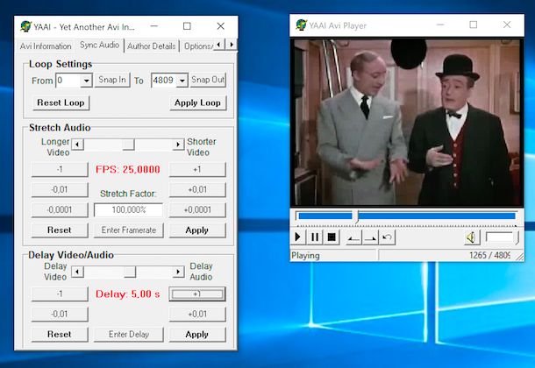Maximize the YAAI Avi Player window
The image size is (535, 368).
(474, 25)
